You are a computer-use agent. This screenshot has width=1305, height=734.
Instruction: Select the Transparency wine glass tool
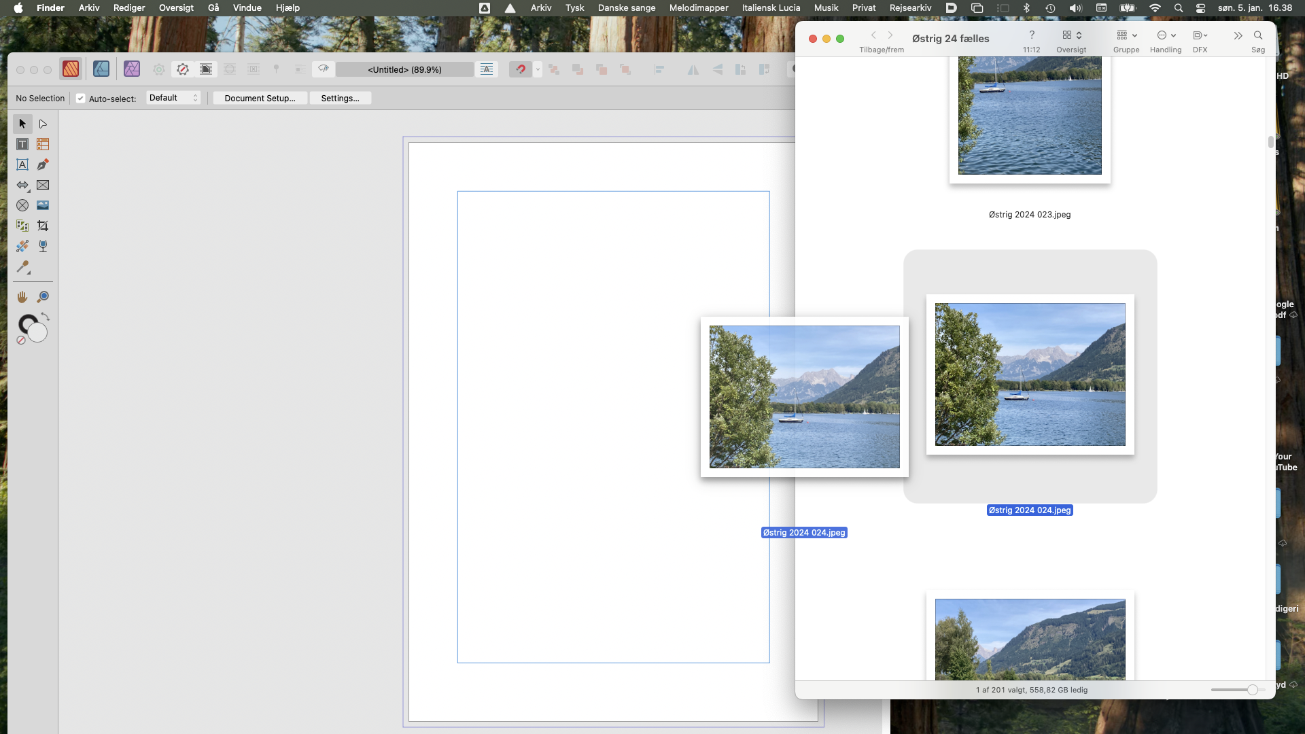[43, 246]
